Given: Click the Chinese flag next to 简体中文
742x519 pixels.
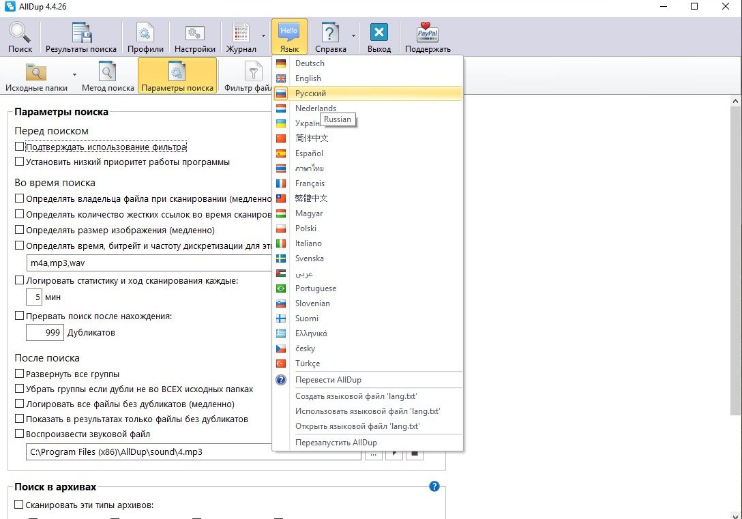Looking at the screenshot, I should pyautogui.click(x=281, y=138).
